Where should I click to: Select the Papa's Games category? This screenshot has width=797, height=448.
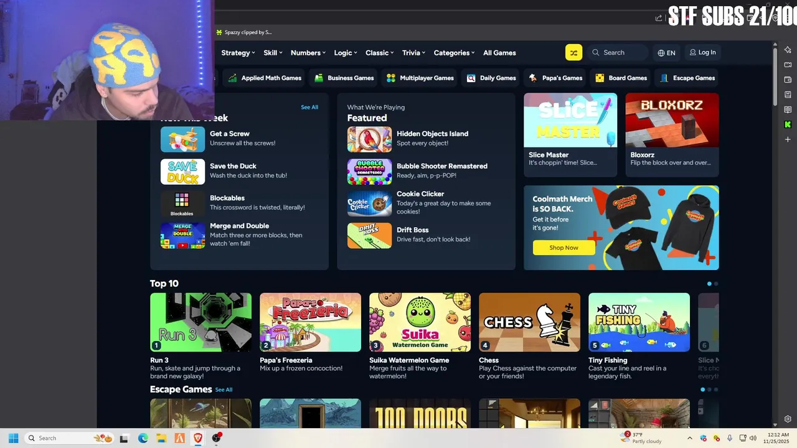(555, 78)
